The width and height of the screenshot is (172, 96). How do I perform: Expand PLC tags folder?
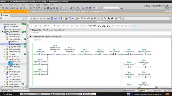tap(5, 54)
